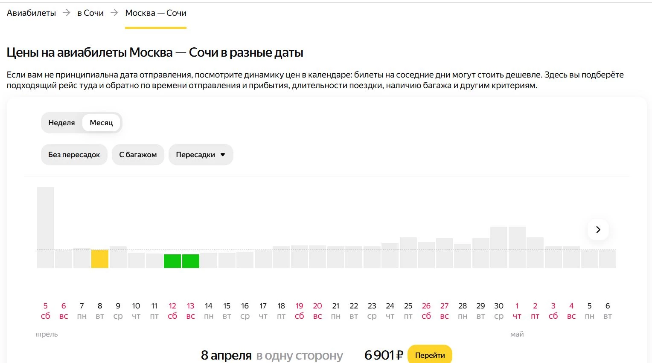The height and width of the screenshot is (363, 652).
Task: Click the yellow Перейти button
Action: 430,355
